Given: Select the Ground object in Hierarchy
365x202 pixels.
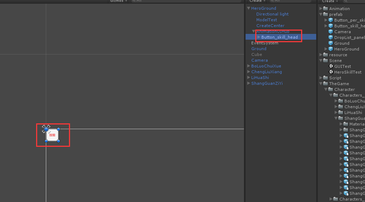Looking at the screenshot, I should 258,49.
